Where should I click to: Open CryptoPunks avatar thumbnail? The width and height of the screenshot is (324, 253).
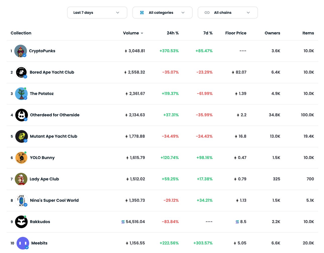pyautogui.click(x=21, y=51)
